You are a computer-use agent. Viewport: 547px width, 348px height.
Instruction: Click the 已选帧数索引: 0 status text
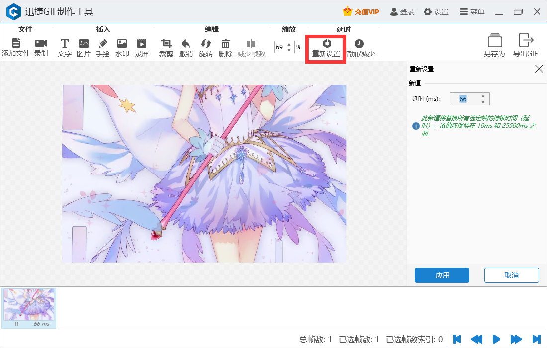point(414,339)
